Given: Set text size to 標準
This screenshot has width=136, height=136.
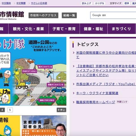Looking at the screenshot, I should (127, 3).
